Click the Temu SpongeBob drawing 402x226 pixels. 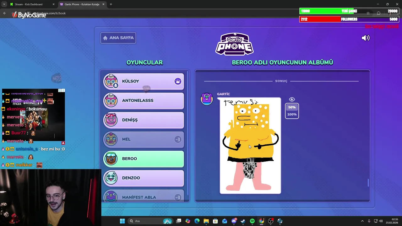coord(250,146)
